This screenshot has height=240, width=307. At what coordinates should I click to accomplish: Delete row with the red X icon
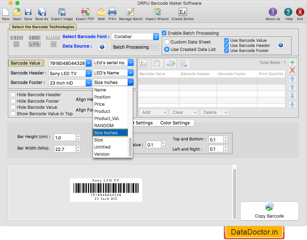tap(292, 70)
